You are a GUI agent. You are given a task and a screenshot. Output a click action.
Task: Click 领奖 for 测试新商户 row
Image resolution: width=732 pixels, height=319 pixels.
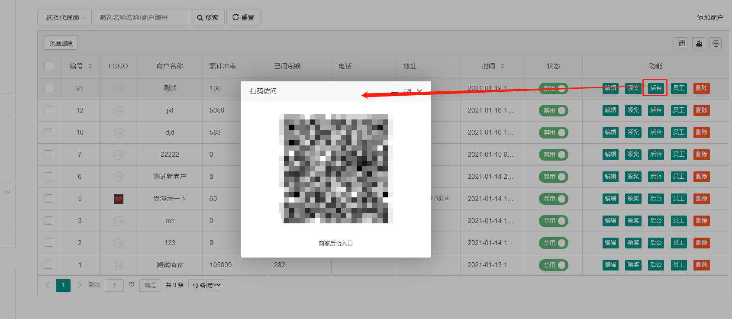(633, 177)
